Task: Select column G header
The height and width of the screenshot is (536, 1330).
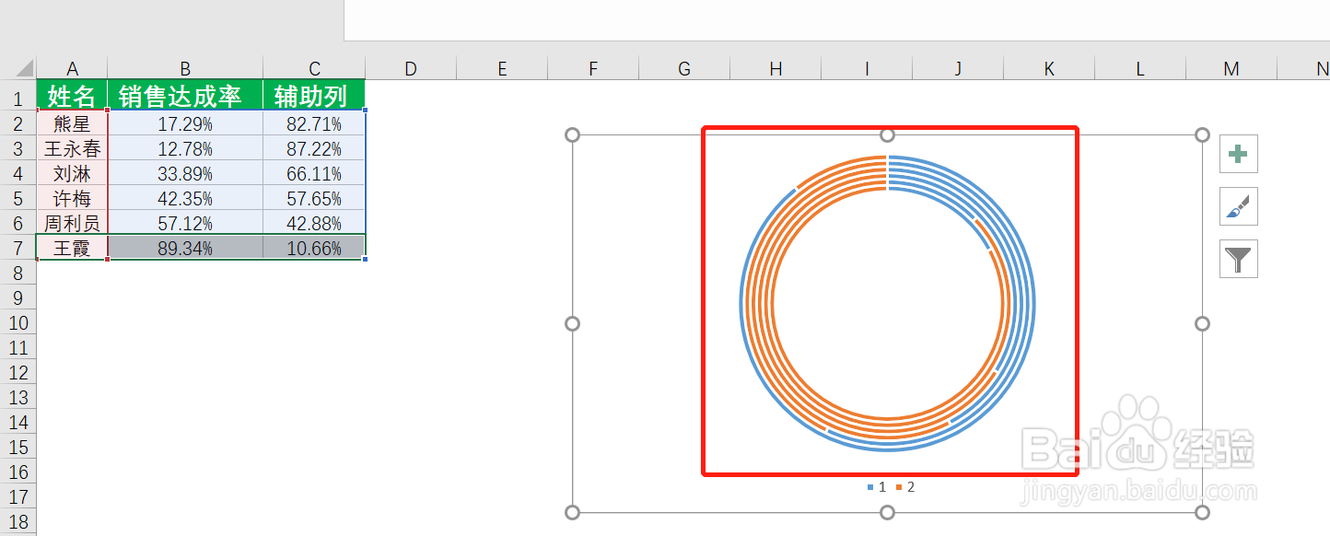Action: (684, 68)
